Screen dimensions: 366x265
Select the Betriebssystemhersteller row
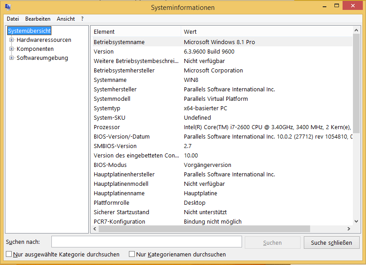click(x=222, y=70)
